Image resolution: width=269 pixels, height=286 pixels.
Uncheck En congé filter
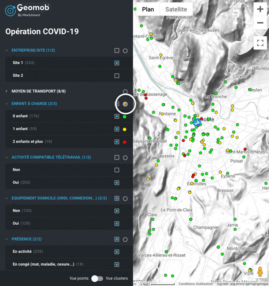(117, 264)
